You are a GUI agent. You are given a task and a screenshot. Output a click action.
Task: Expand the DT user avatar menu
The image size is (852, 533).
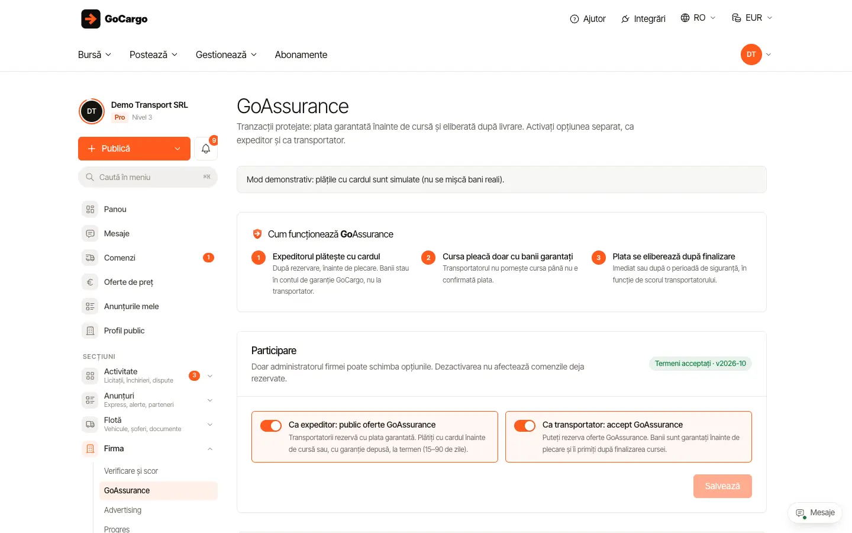756,54
